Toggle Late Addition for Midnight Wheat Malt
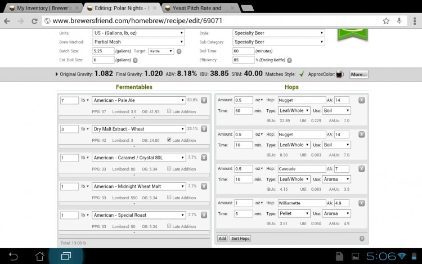 [x=169, y=197]
